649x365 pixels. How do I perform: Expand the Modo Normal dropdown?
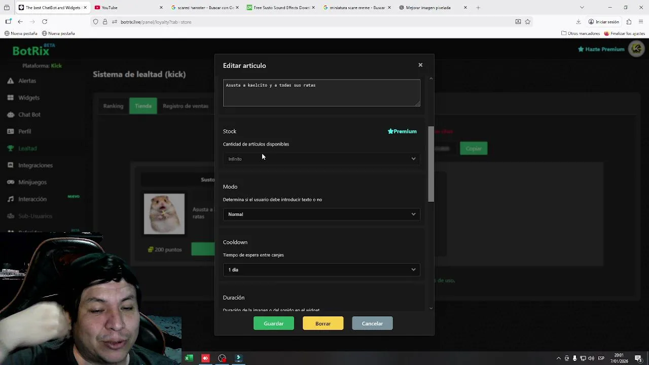pyautogui.click(x=321, y=214)
